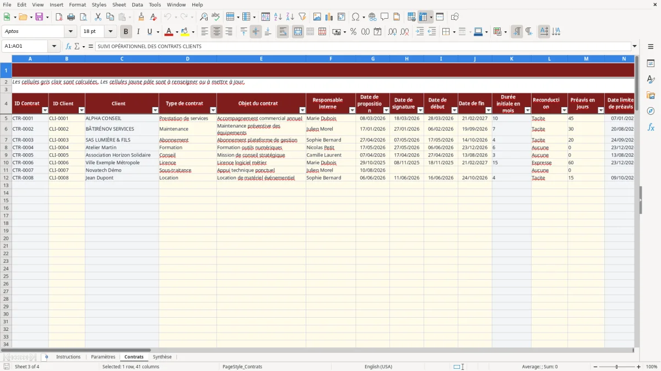
Task: Open filter dropdown for Objet du contrat
Action: (302, 110)
